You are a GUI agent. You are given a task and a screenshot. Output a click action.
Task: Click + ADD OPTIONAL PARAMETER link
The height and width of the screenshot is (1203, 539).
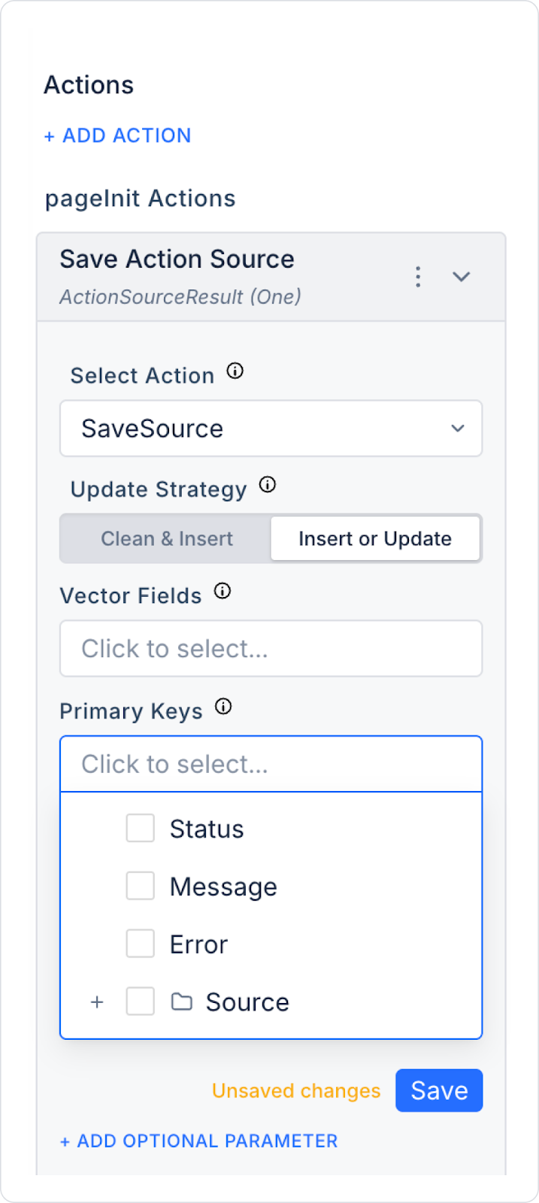199,1141
